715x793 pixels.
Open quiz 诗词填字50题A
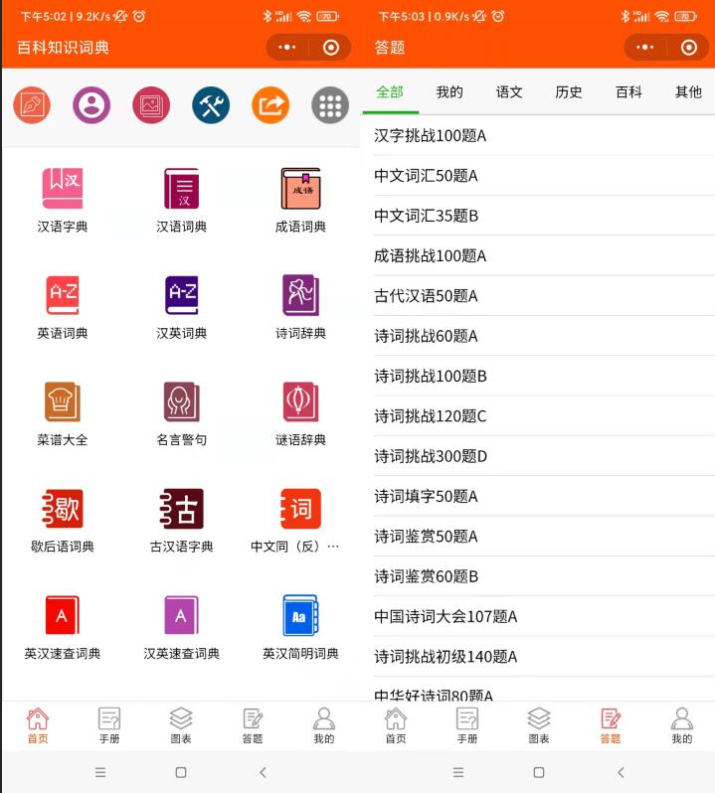click(544, 496)
